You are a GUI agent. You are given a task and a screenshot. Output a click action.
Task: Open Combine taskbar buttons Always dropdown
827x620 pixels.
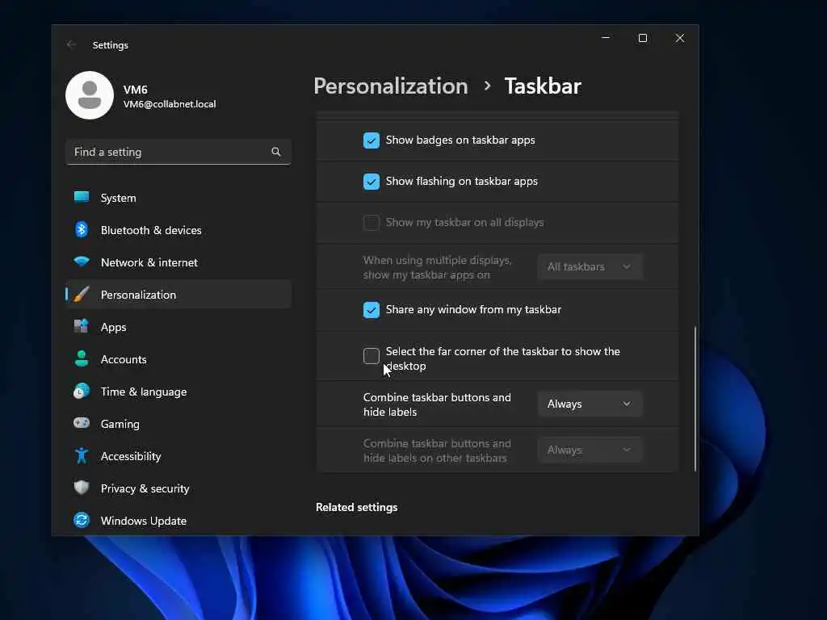(x=590, y=404)
